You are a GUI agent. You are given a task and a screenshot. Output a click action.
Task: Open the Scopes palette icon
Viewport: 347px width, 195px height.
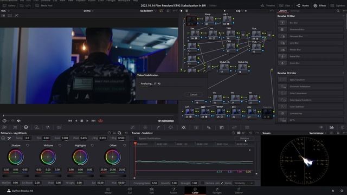[331, 127]
